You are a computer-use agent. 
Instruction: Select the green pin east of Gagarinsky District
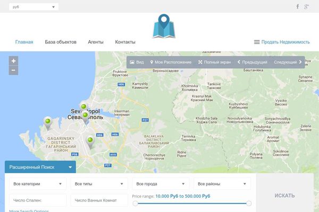90,142
